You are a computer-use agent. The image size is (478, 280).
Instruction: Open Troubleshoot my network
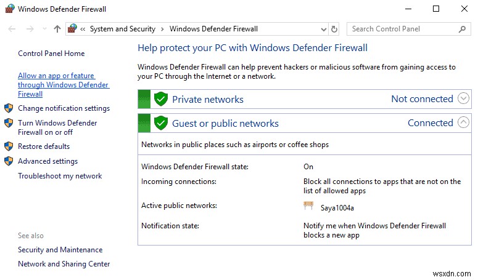[60, 176]
